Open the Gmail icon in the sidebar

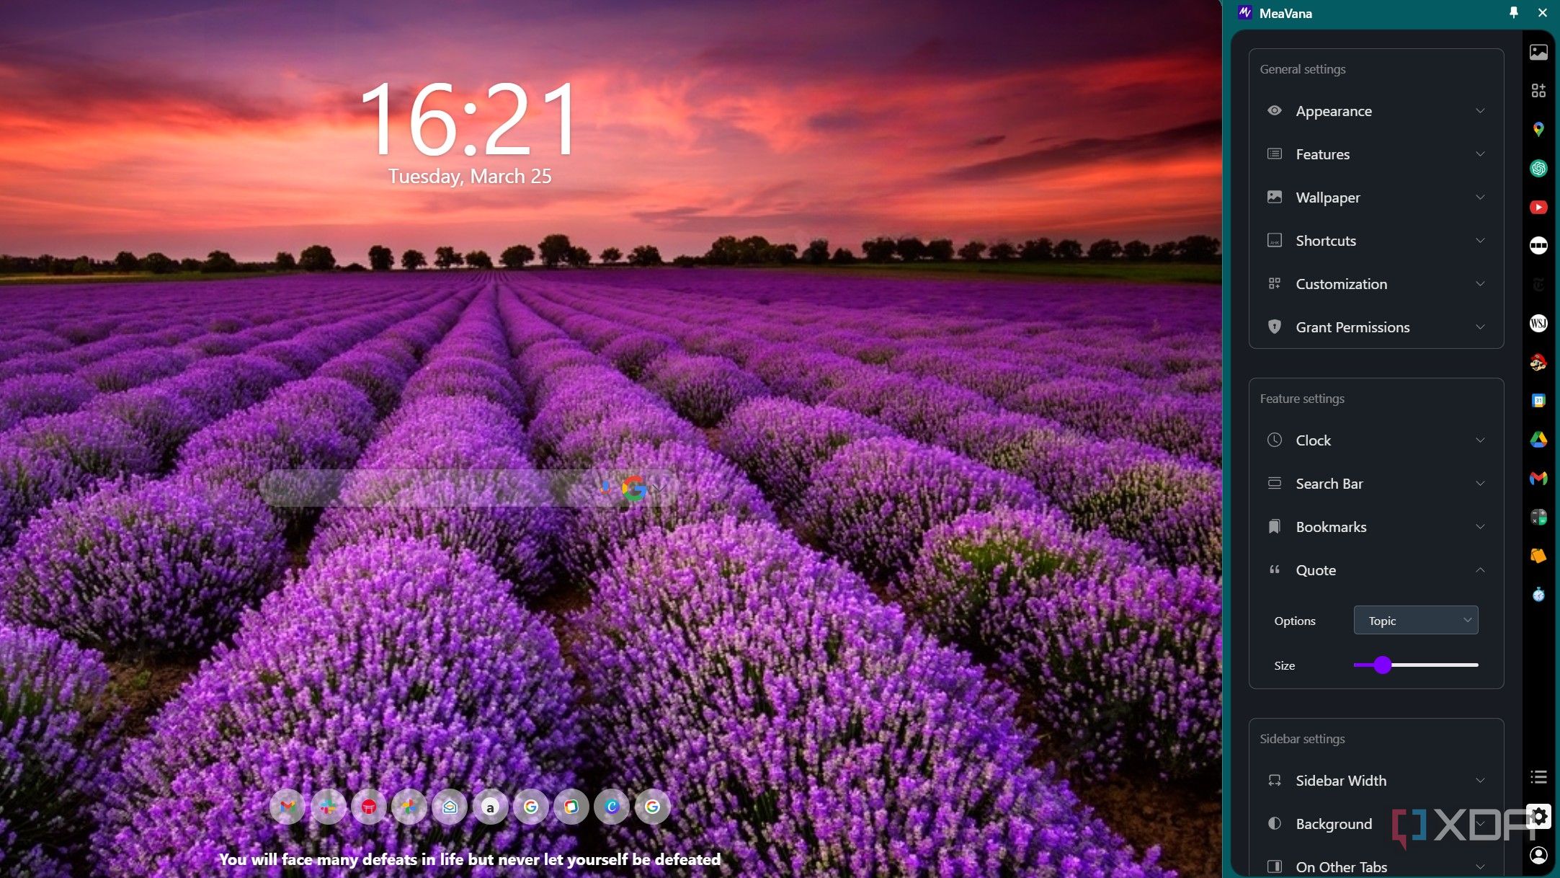1538,479
